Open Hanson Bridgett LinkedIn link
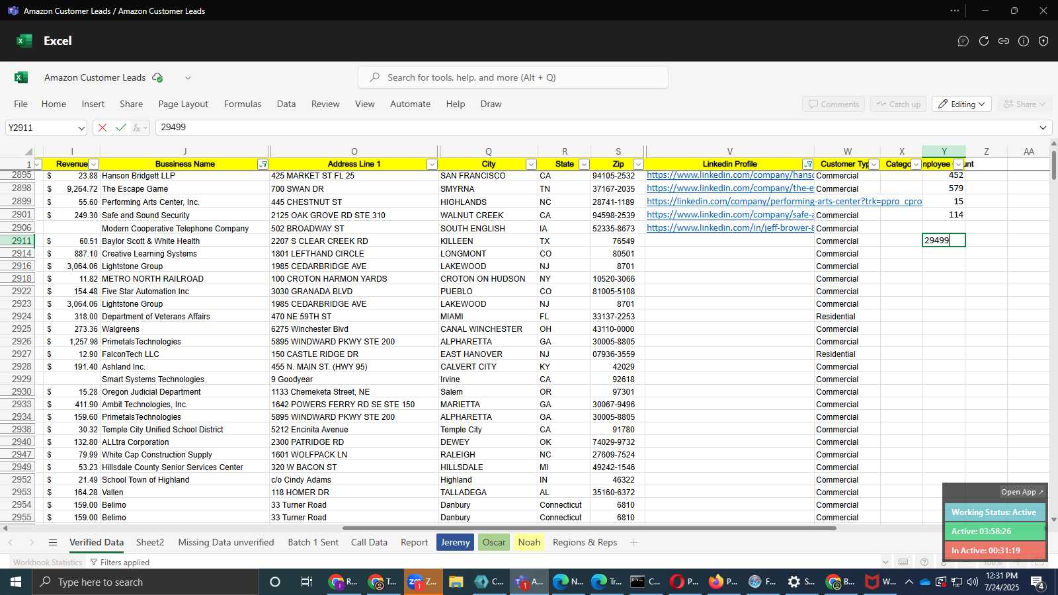 (x=730, y=175)
